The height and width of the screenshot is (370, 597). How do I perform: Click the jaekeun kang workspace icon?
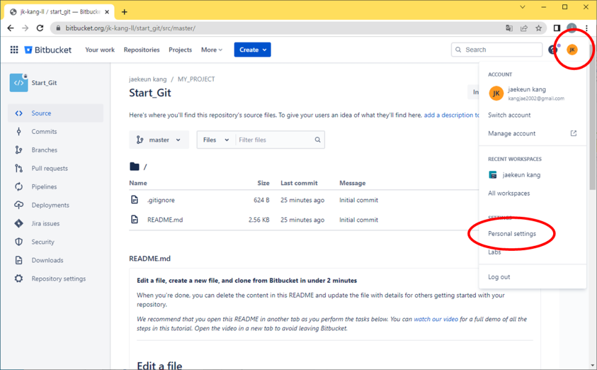(493, 175)
